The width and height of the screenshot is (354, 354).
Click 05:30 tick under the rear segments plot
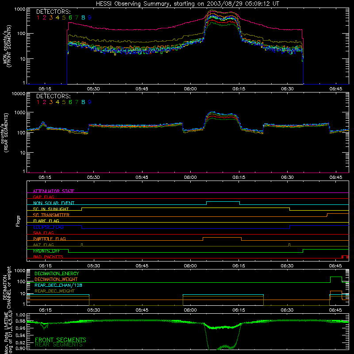[93, 177]
